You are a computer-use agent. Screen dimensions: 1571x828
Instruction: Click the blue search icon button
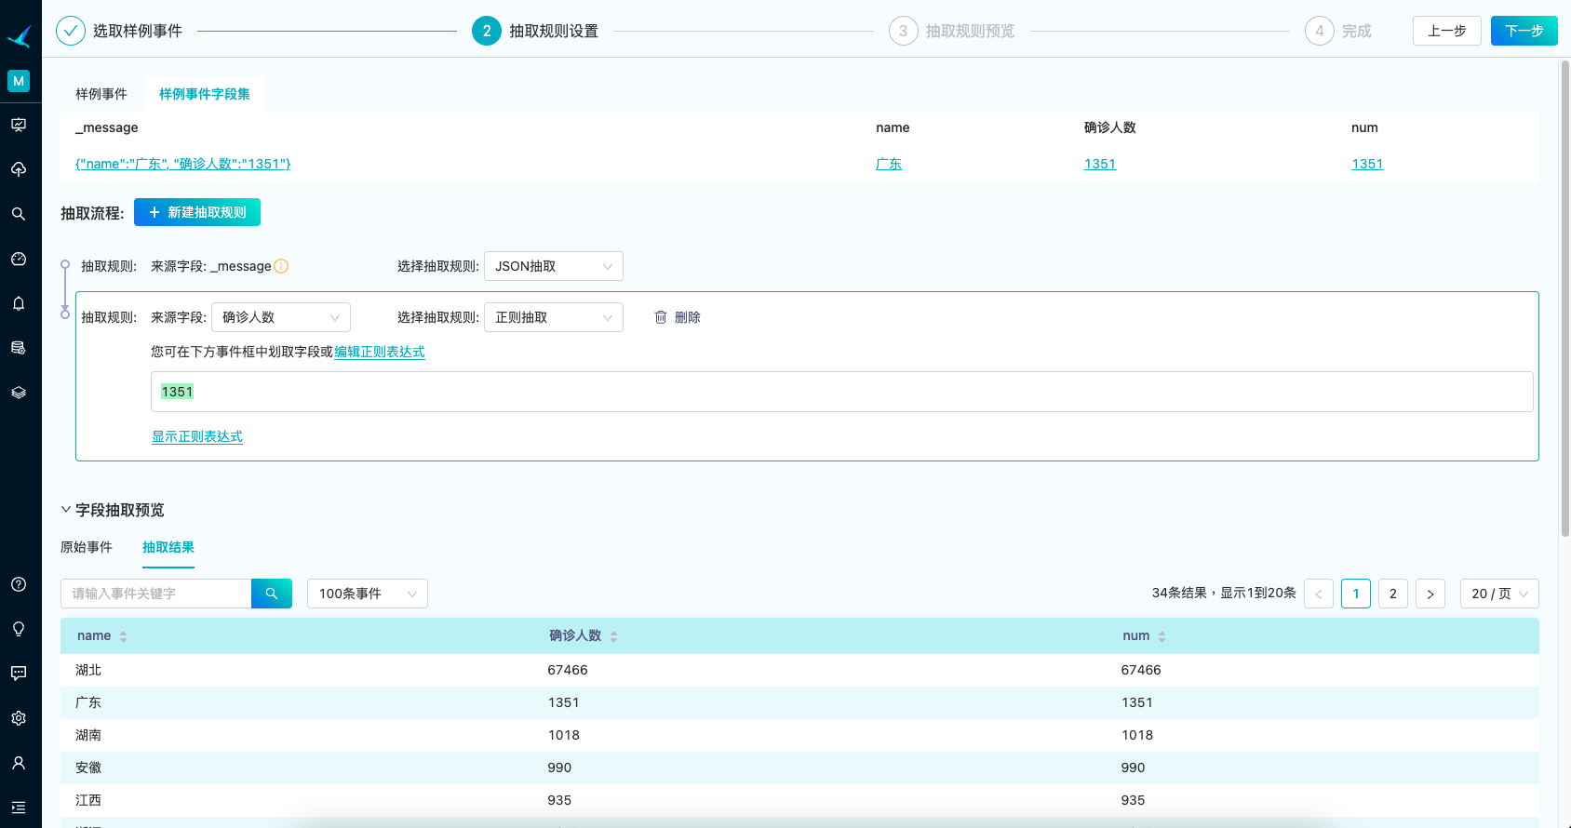272,594
